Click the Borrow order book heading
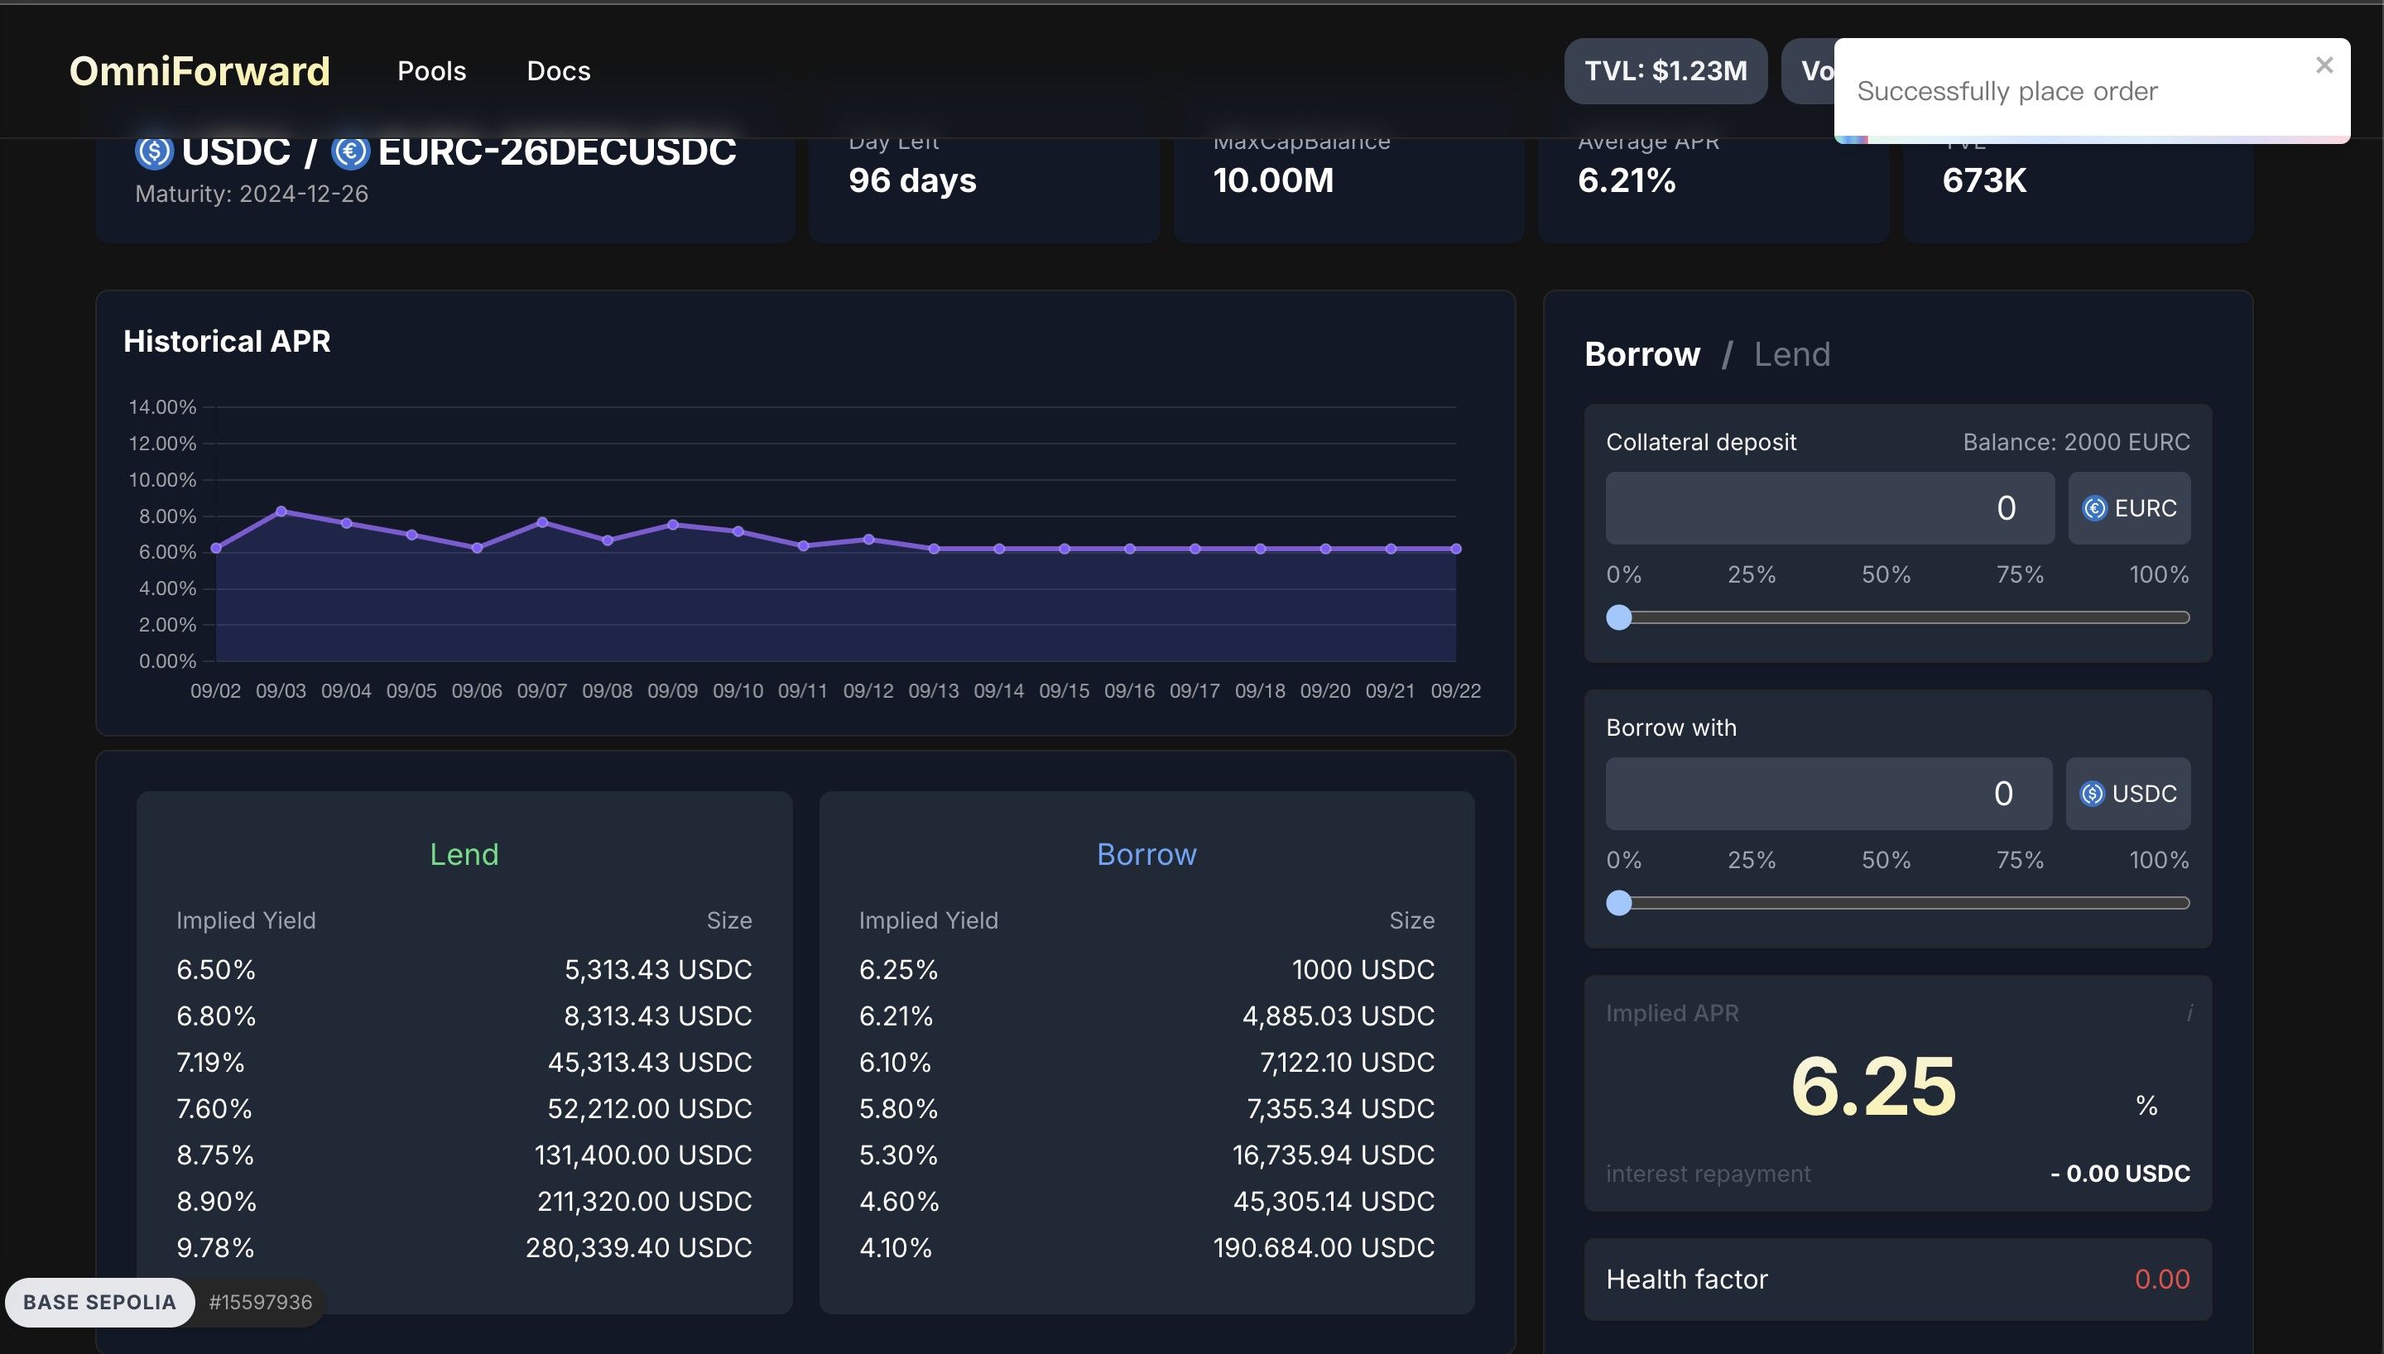Viewport: 2384px width, 1354px height. pyautogui.click(x=1146, y=855)
